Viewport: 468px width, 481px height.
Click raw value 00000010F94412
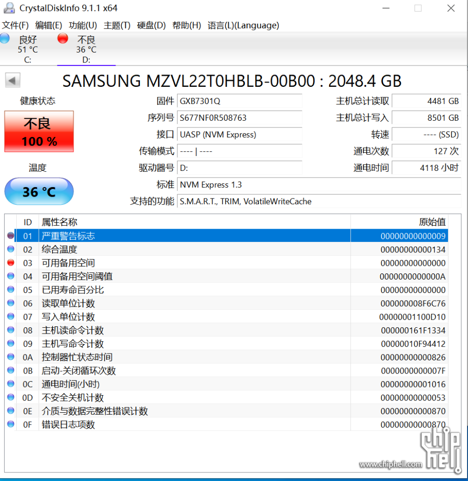coord(414,344)
